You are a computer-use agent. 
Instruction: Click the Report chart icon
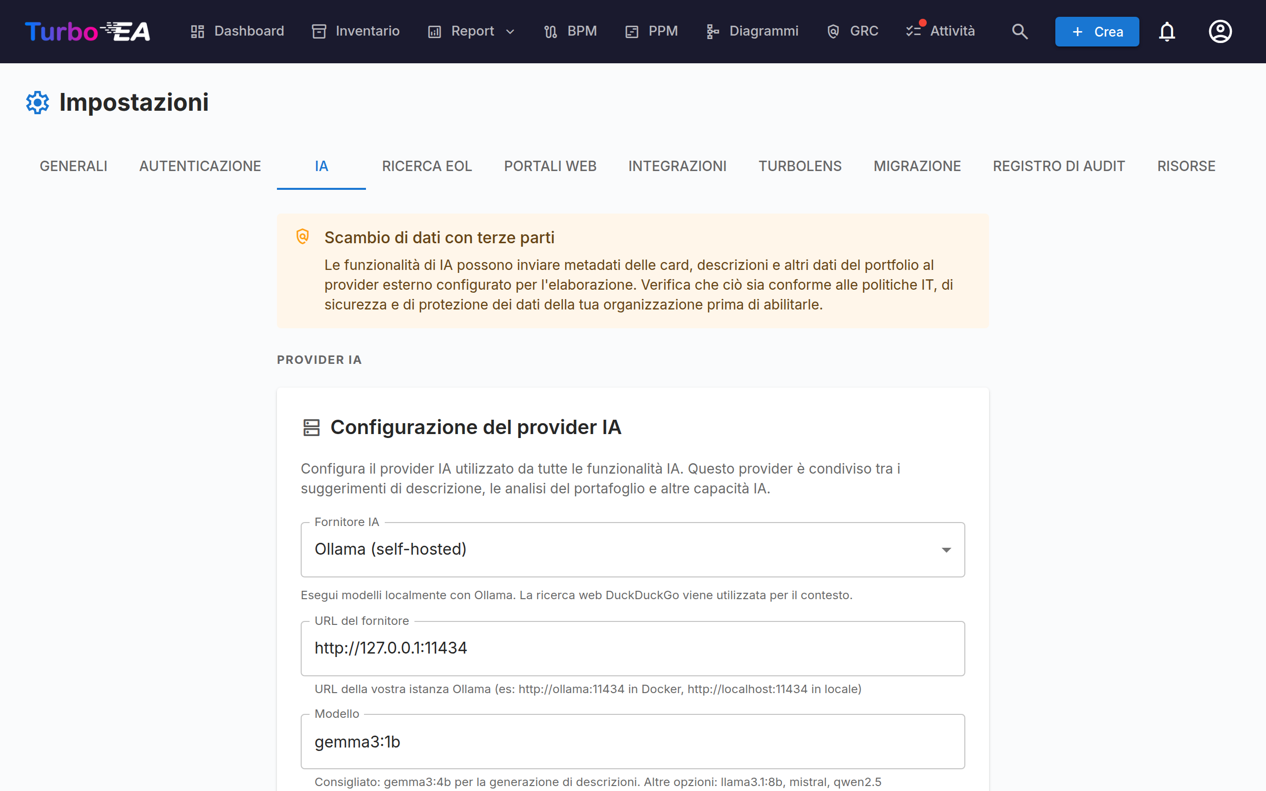click(434, 31)
